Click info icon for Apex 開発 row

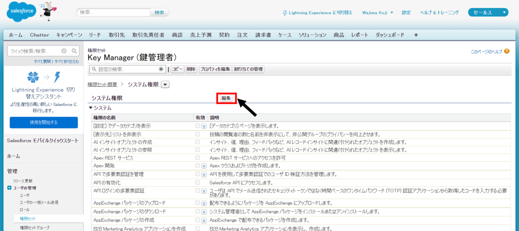coord(203,166)
